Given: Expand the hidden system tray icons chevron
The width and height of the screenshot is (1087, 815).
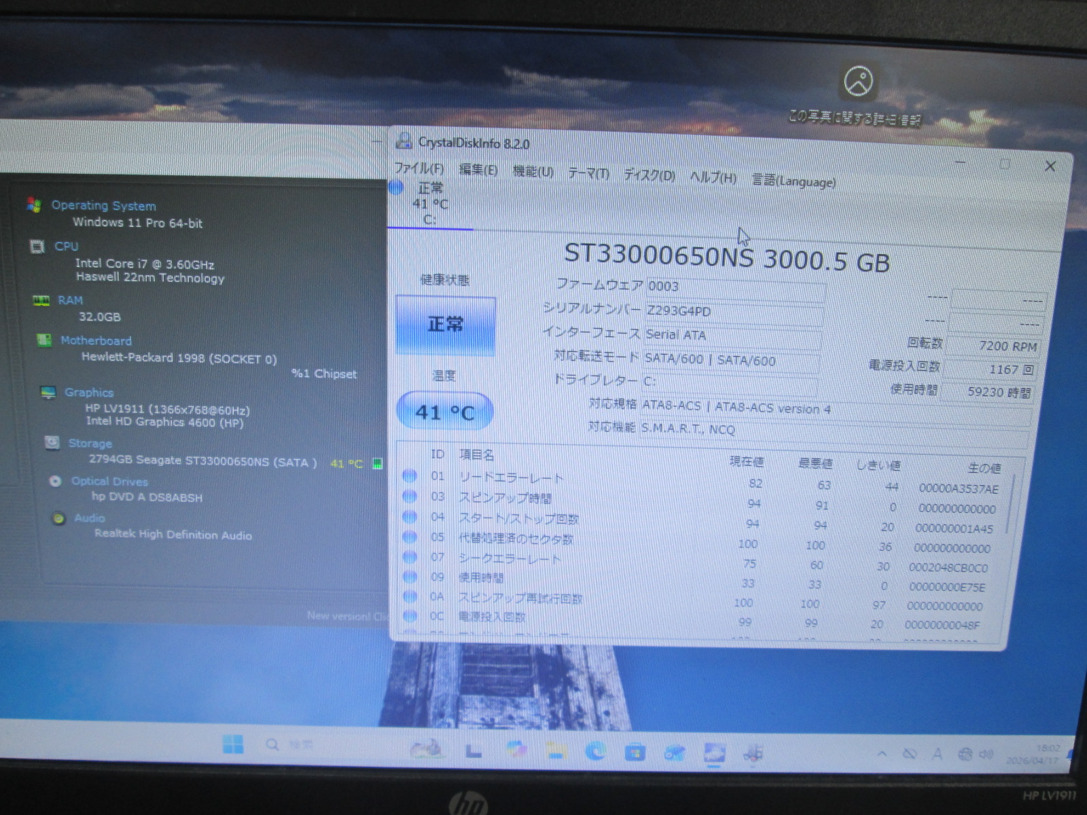Looking at the screenshot, I should coord(882,754).
